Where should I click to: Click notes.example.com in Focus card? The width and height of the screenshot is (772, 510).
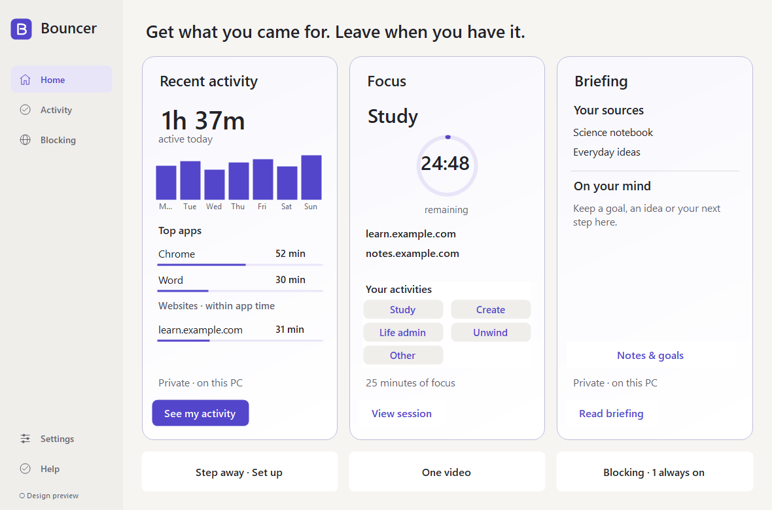pos(412,254)
